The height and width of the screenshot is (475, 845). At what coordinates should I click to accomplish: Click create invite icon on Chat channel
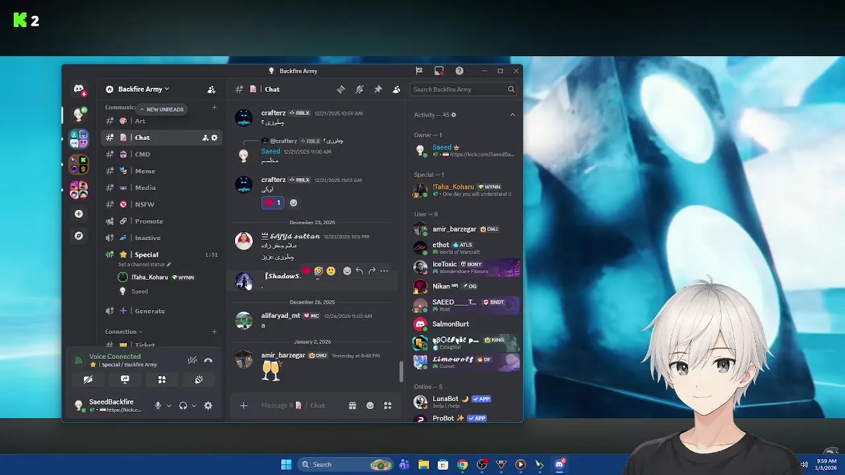205,138
